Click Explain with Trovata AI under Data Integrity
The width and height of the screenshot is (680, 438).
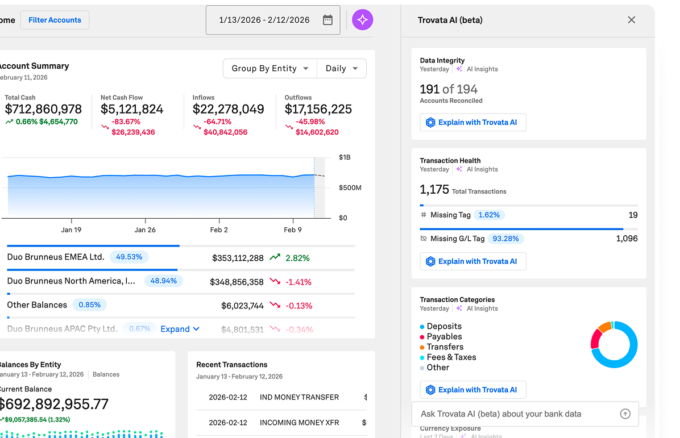(x=472, y=123)
